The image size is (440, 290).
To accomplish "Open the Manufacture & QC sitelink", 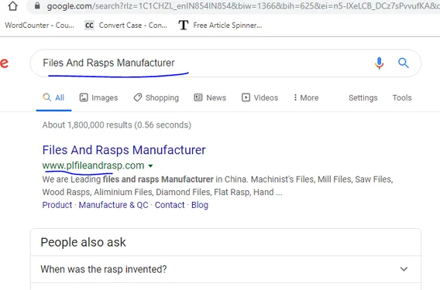I will (113, 205).
